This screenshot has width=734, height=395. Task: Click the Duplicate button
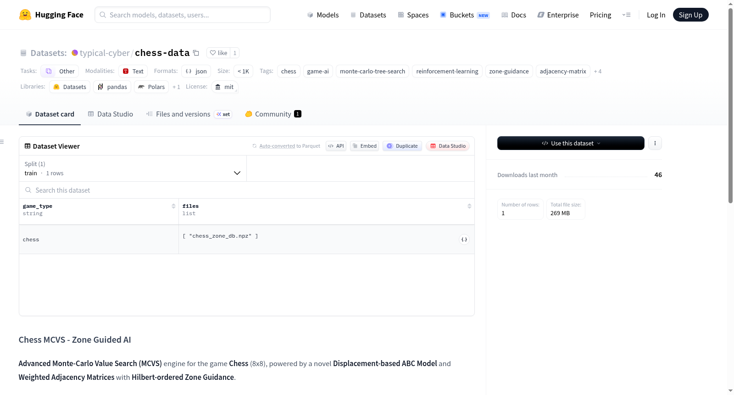tap(402, 146)
